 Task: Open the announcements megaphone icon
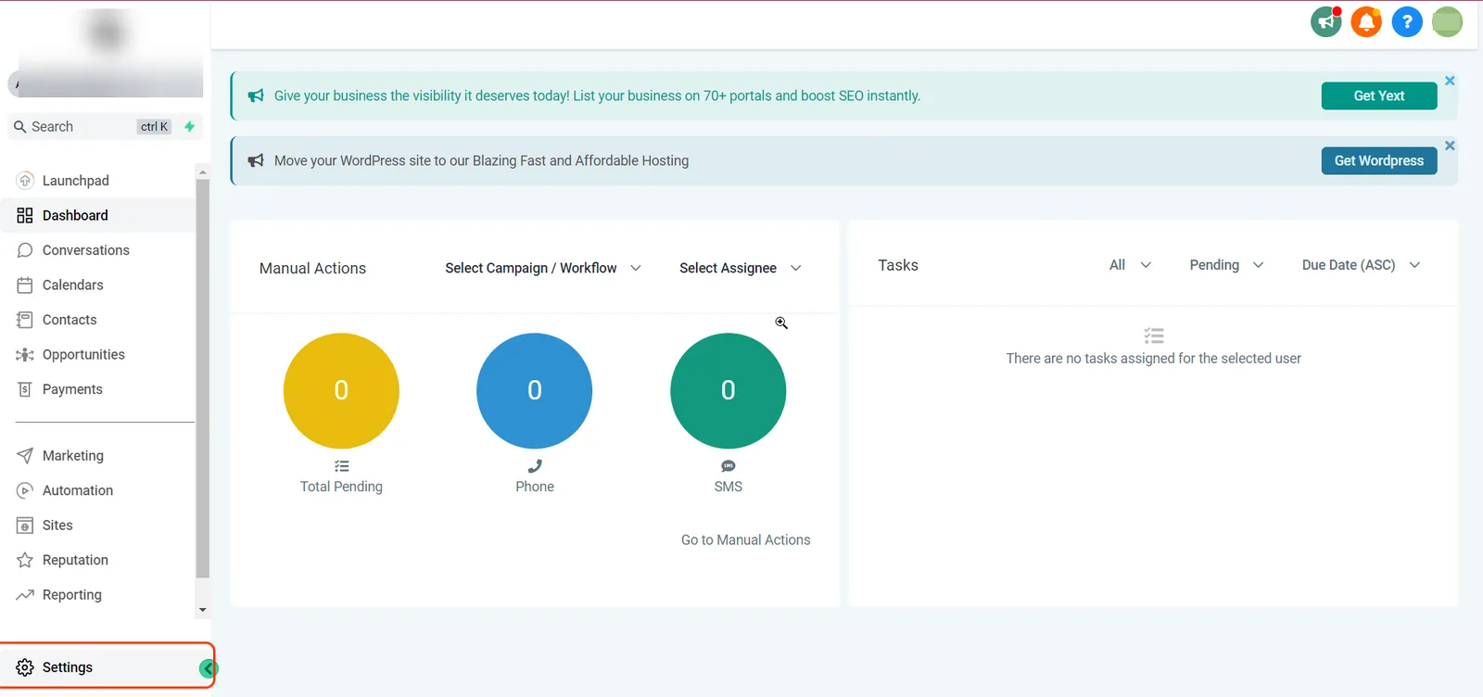click(x=1326, y=21)
